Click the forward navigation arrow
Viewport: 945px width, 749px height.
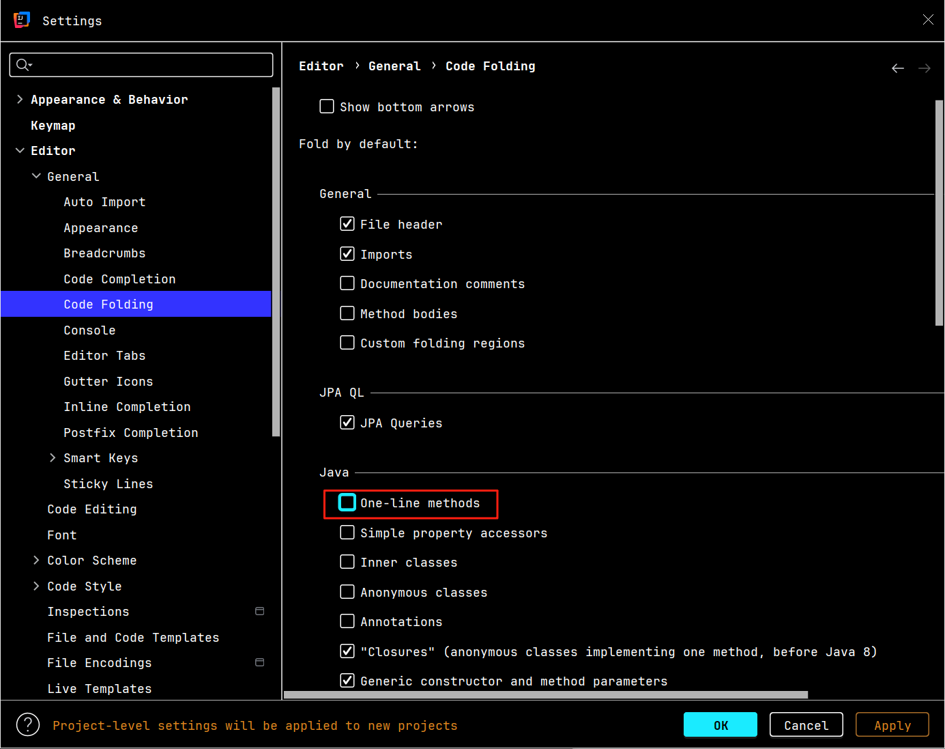(925, 68)
